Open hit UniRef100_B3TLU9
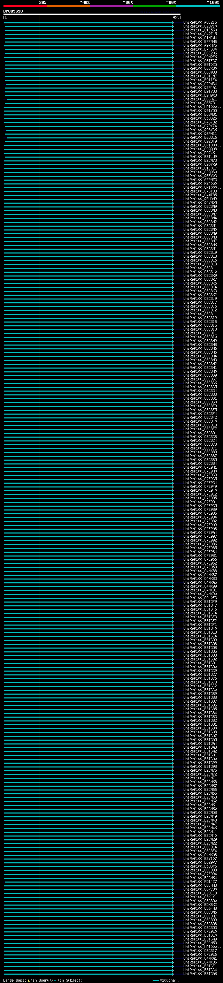This screenshot has width=223, height=983. point(200,157)
